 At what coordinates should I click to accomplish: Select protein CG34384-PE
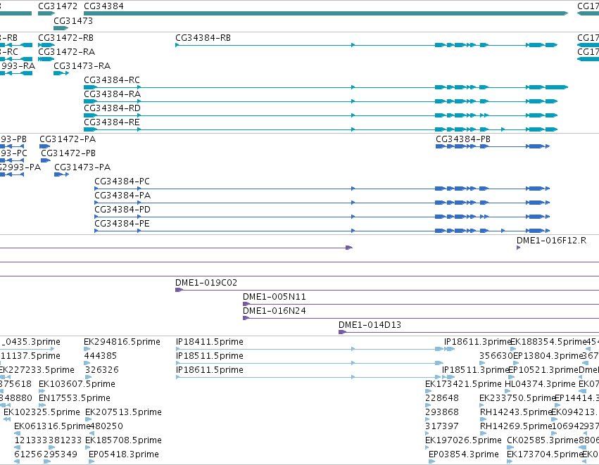click(322, 231)
